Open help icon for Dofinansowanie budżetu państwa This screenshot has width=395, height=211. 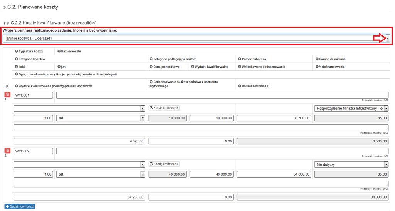[x=151, y=82]
